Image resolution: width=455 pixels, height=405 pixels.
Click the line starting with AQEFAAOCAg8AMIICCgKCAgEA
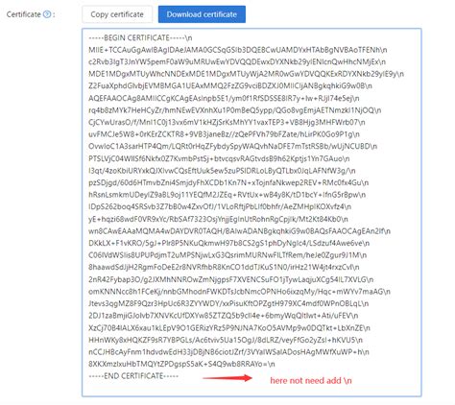[224, 98]
